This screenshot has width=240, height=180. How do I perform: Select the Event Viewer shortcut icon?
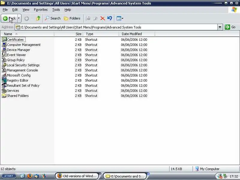pyautogui.click(x=4, y=55)
